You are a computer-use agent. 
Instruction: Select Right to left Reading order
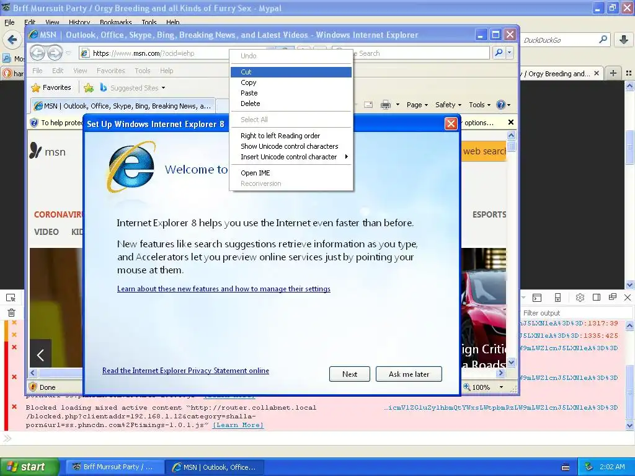pos(291,136)
